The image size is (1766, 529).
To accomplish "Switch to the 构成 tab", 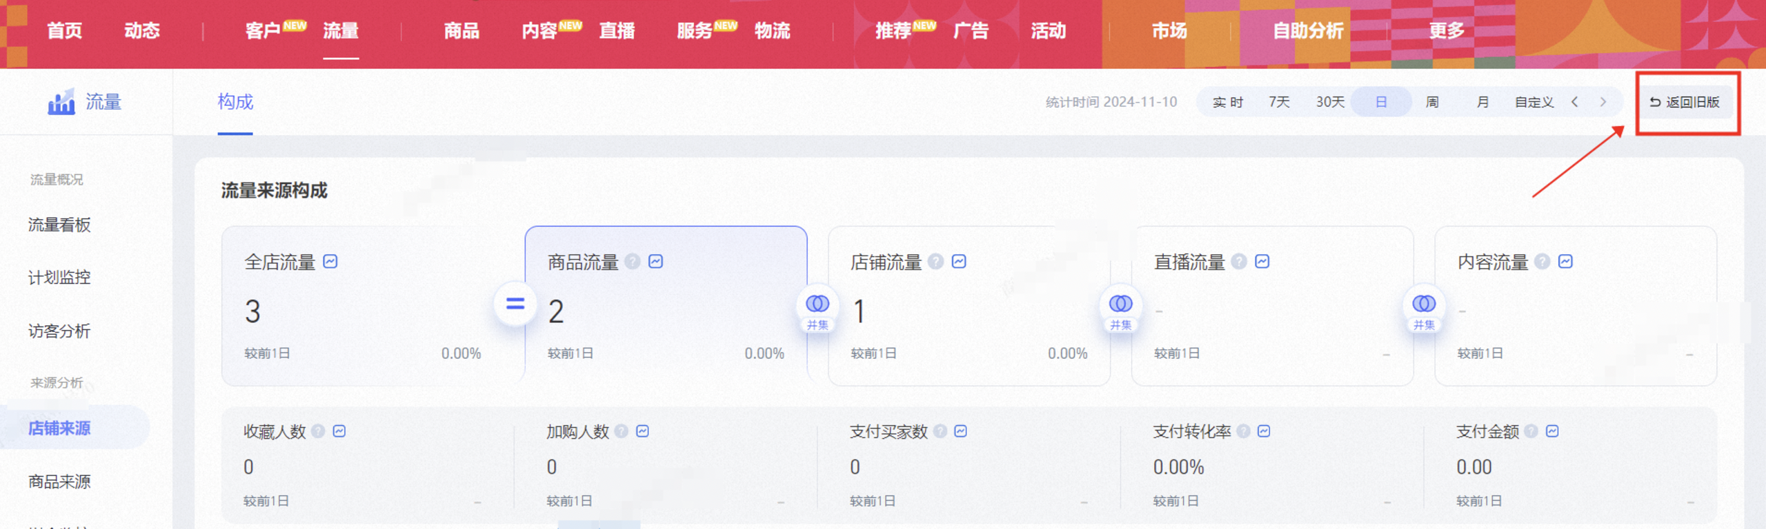I will click(x=235, y=102).
